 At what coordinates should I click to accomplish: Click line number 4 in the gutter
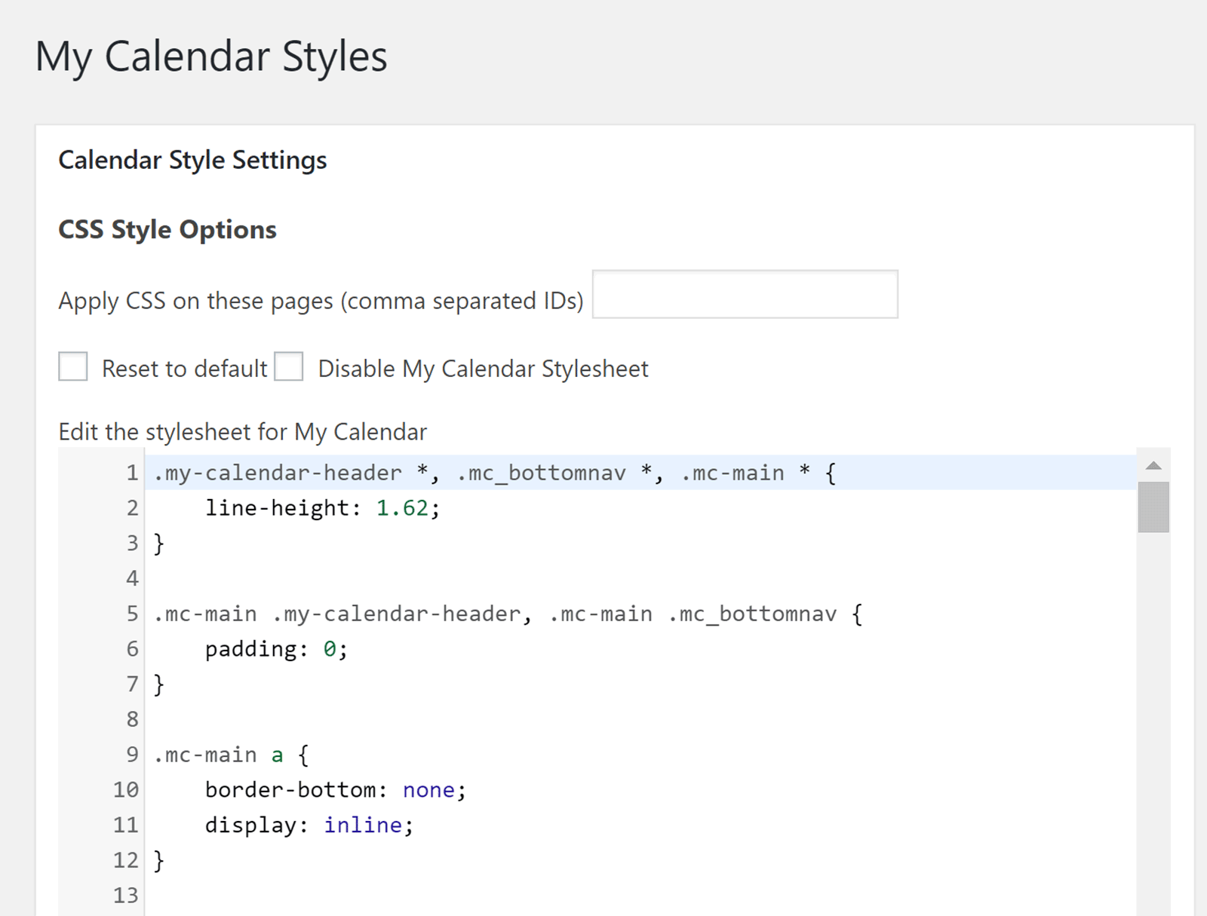tap(132, 578)
